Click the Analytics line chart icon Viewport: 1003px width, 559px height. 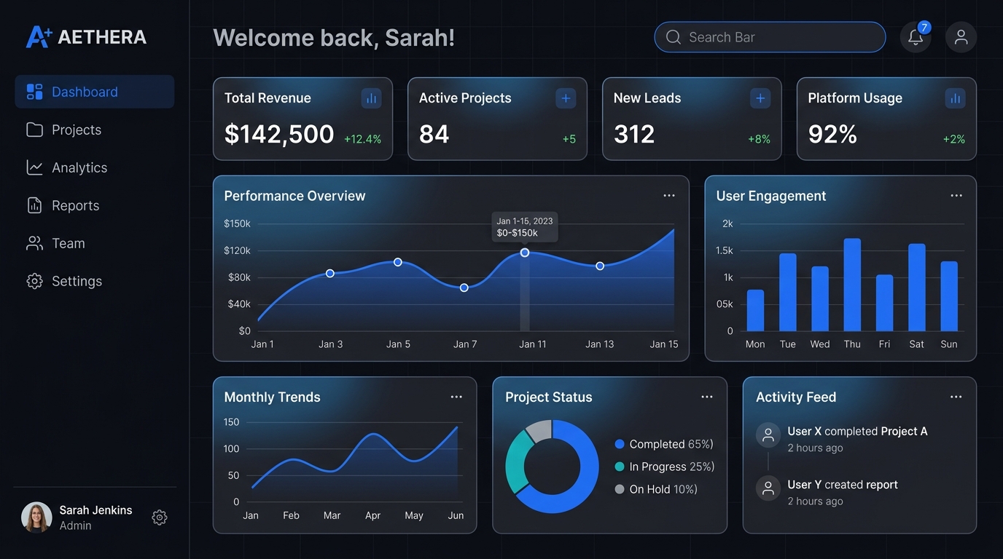point(34,167)
